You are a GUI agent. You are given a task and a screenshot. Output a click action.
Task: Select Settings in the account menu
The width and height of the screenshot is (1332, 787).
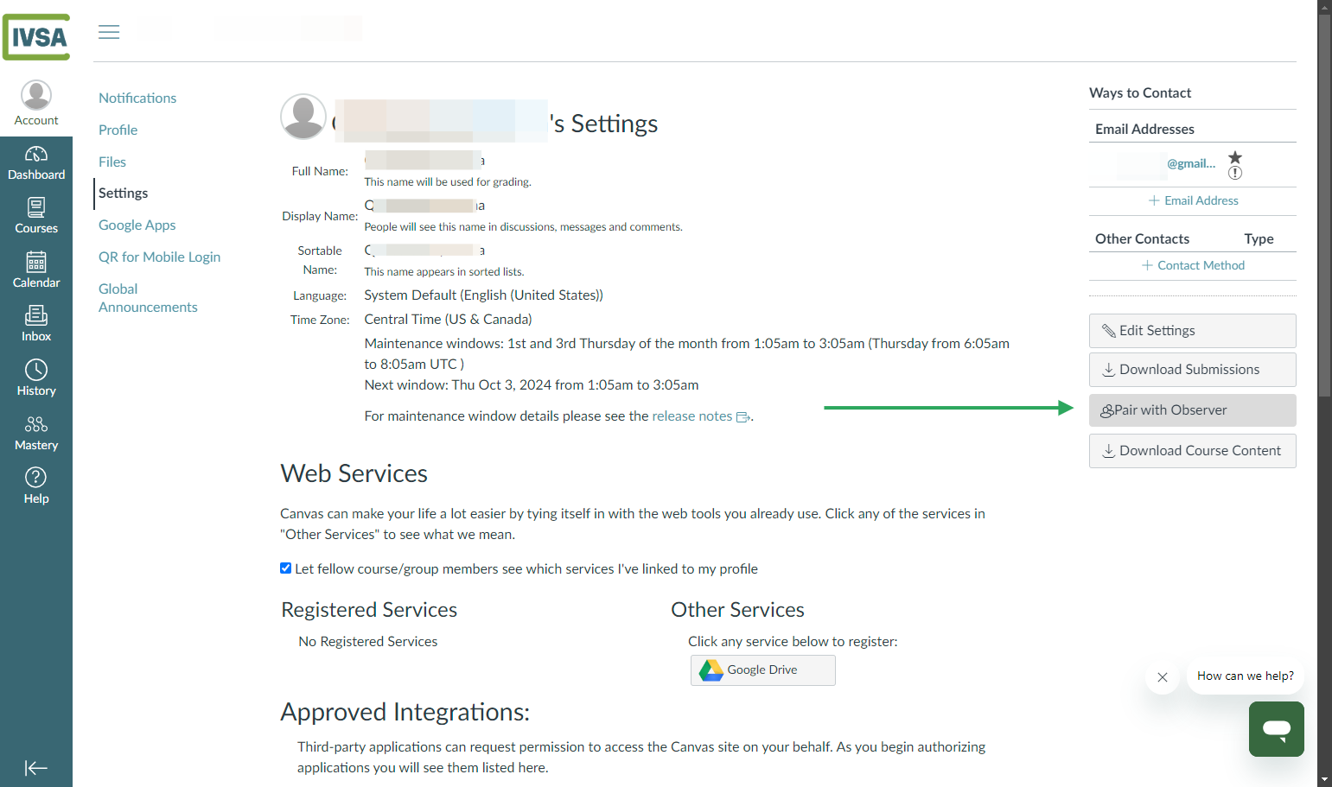[x=124, y=194]
